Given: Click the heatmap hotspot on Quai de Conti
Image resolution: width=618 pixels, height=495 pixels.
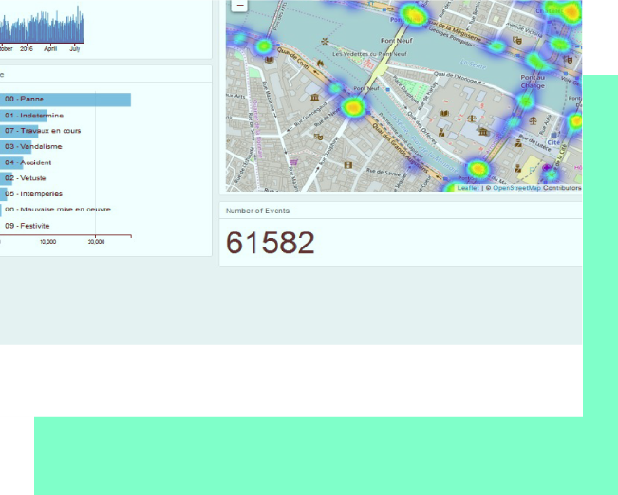Looking at the screenshot, I should 265,46.
